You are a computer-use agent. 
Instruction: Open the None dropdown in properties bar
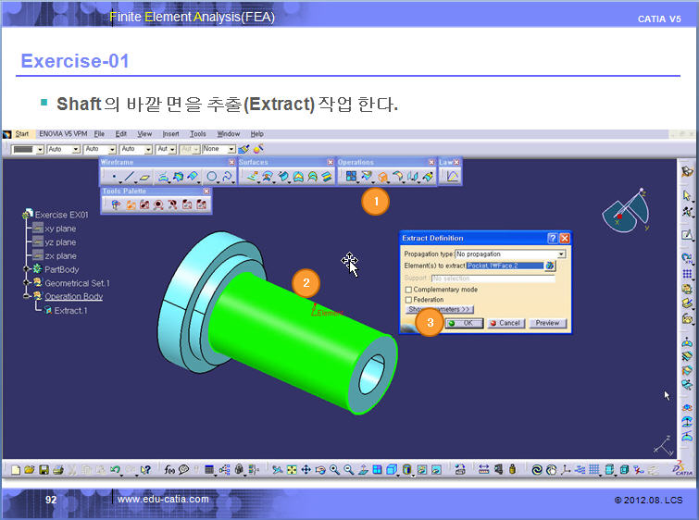(x=231, y=149)
